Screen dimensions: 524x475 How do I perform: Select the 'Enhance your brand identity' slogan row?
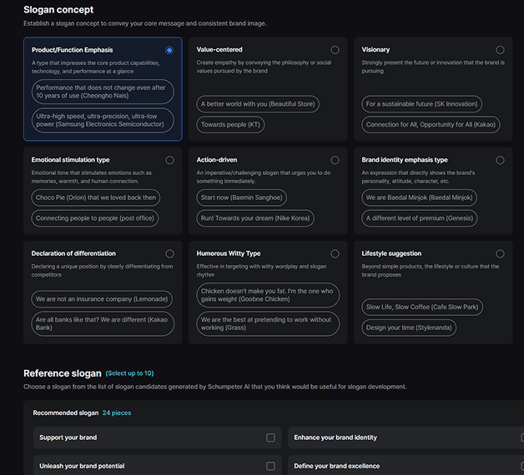406,437
